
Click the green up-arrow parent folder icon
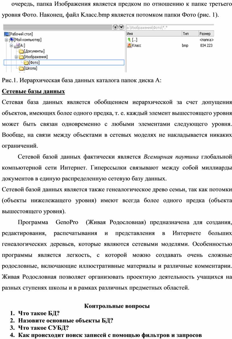[x=129, y=40]
